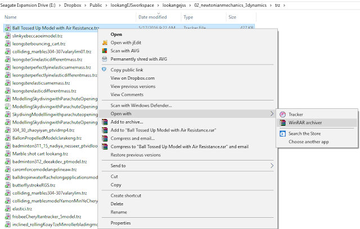Viewport: 360px width, 229px height.
Task: Click the Dropbox icon next to Copy public link
Action: [104, 70]
